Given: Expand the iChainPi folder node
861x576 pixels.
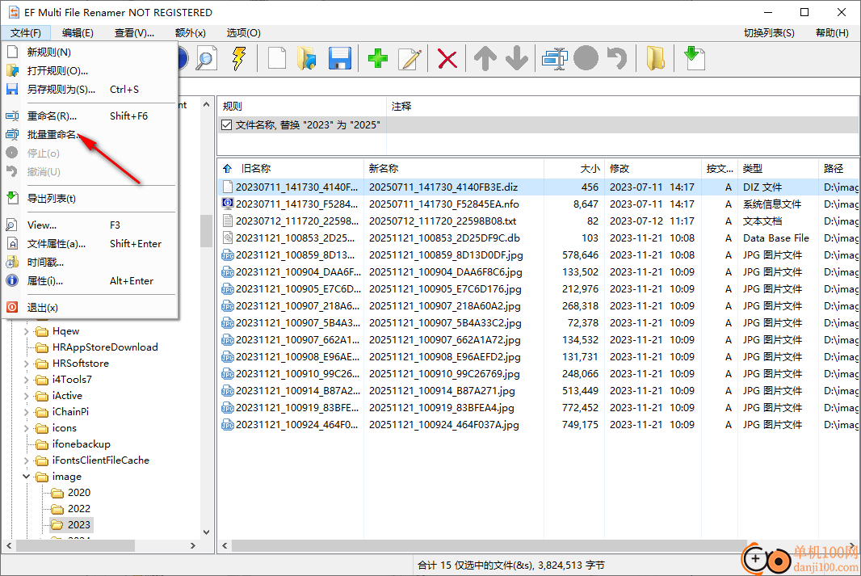Looking at the screenshot, I should tap(26, 412).
